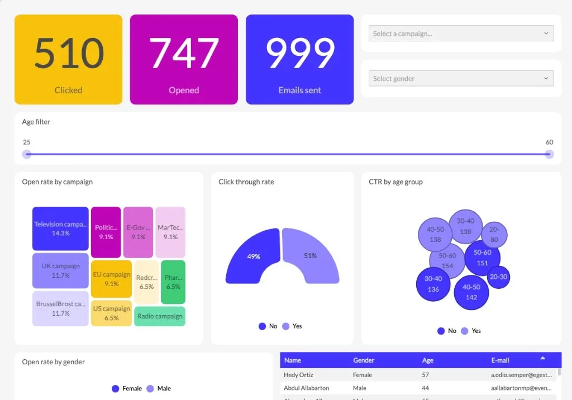Click the 747 Opened magenta card

tap(184, 59)
